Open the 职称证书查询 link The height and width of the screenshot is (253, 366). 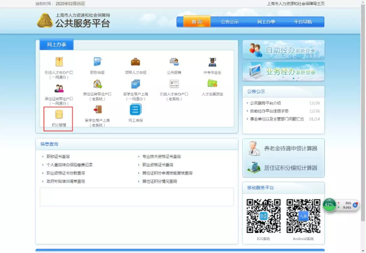[58, 157]
